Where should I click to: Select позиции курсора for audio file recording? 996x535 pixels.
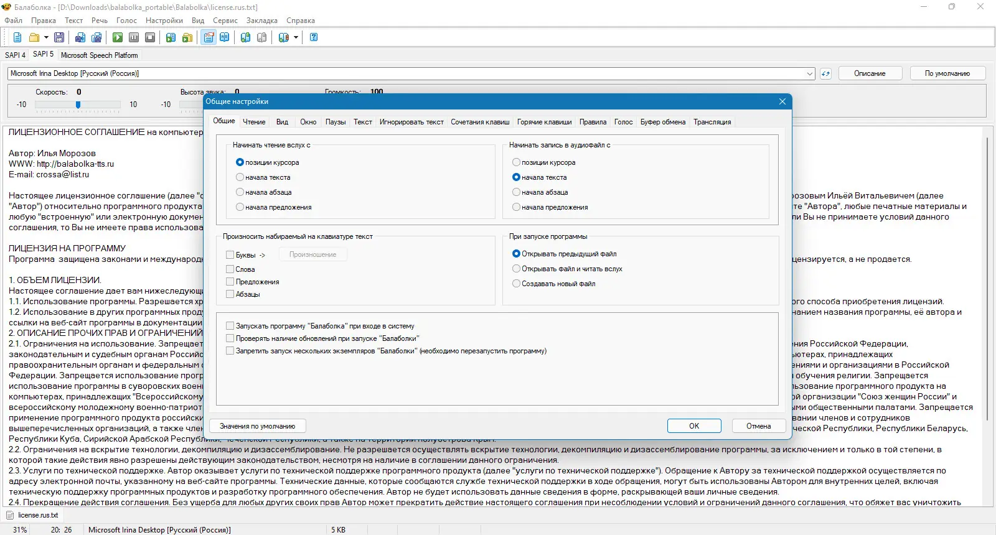coord(516,162)
